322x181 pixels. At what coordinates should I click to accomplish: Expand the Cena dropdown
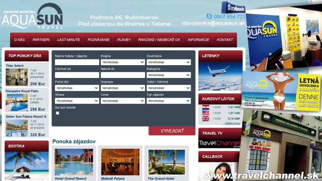123,101
